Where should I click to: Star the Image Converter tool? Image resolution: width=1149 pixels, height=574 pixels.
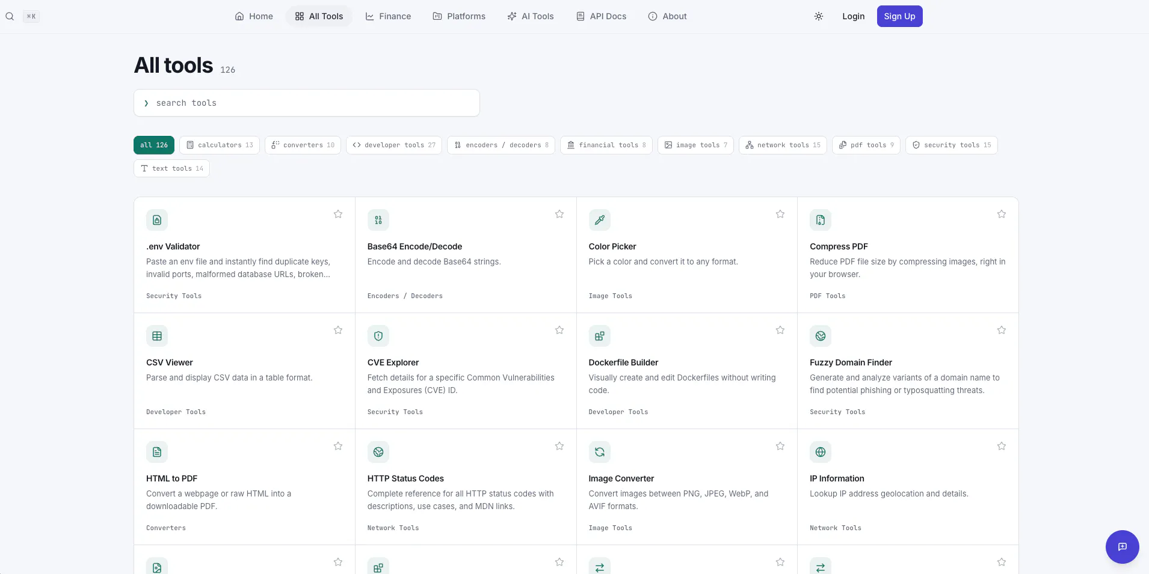780,446
